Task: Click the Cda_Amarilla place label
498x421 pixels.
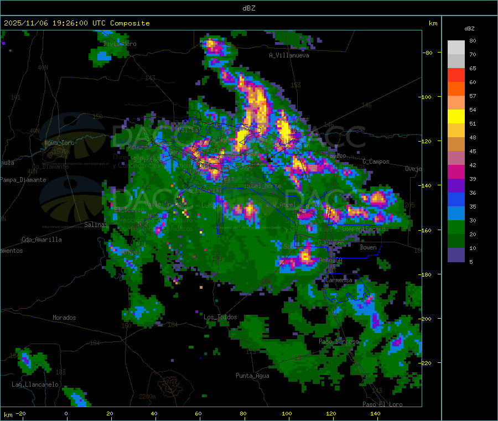Action: pyautogui.click(x=41, y=240)
